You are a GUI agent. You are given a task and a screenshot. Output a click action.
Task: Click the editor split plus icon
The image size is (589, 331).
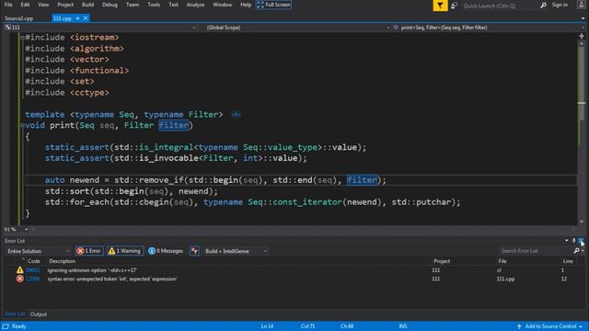tap(582, 36)
